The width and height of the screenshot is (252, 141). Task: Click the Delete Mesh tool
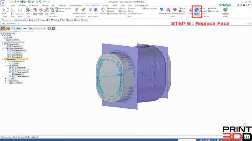35,12
